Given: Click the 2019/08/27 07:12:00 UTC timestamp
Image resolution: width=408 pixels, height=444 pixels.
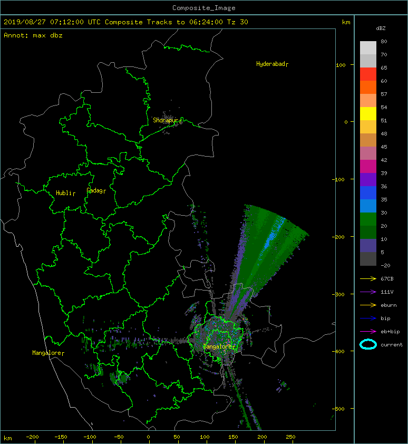Looking at the screenshot, I should (52, 22).
